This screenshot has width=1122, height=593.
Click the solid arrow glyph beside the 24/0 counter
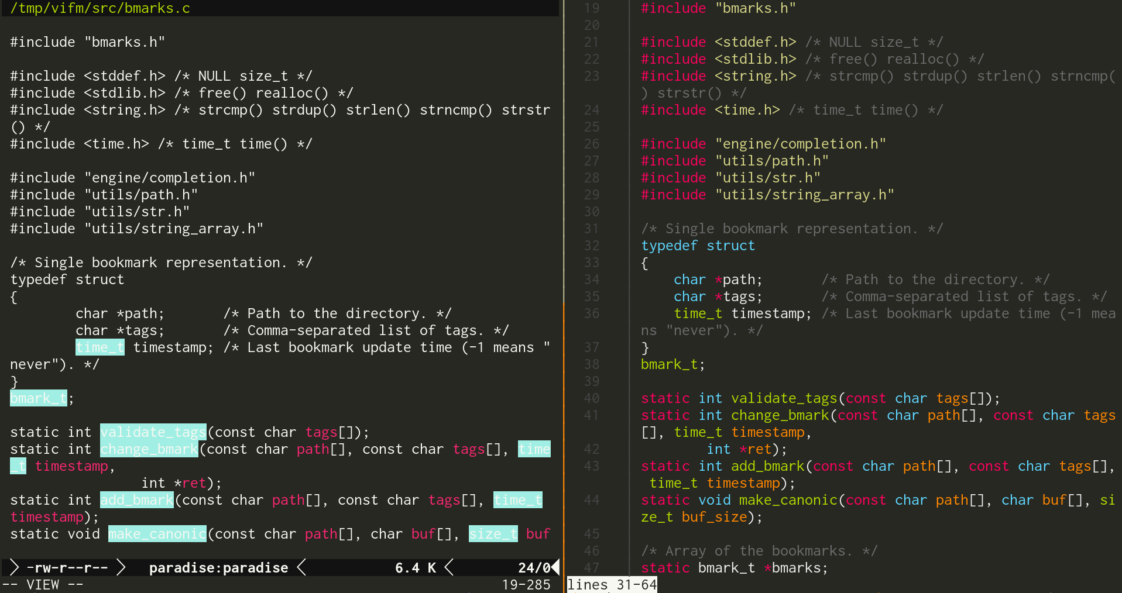[x=555, y=567]
